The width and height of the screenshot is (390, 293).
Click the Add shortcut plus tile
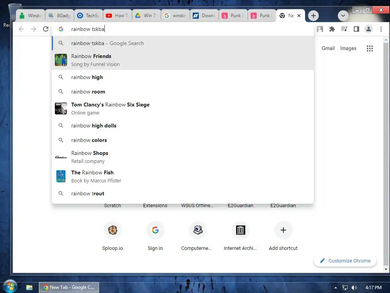point(283,235)
